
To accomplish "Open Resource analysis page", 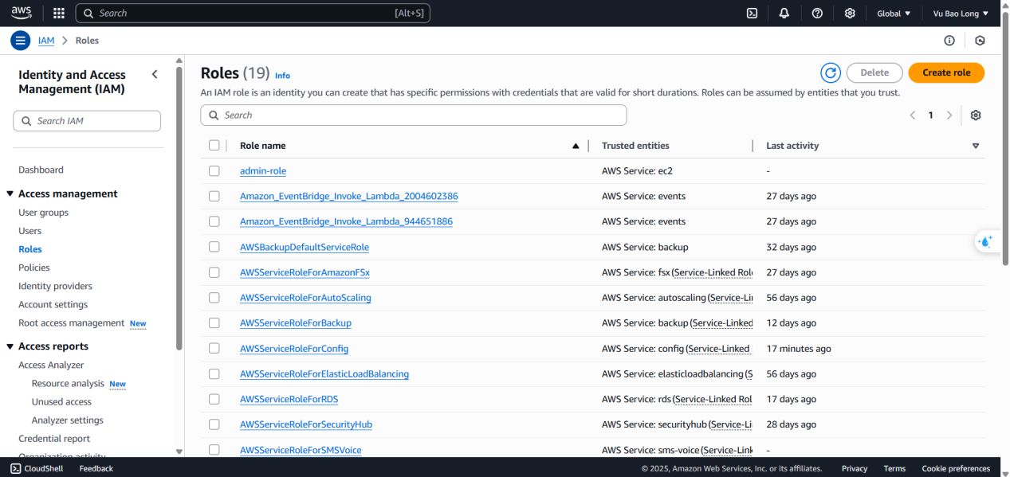I will coord(68,383).
